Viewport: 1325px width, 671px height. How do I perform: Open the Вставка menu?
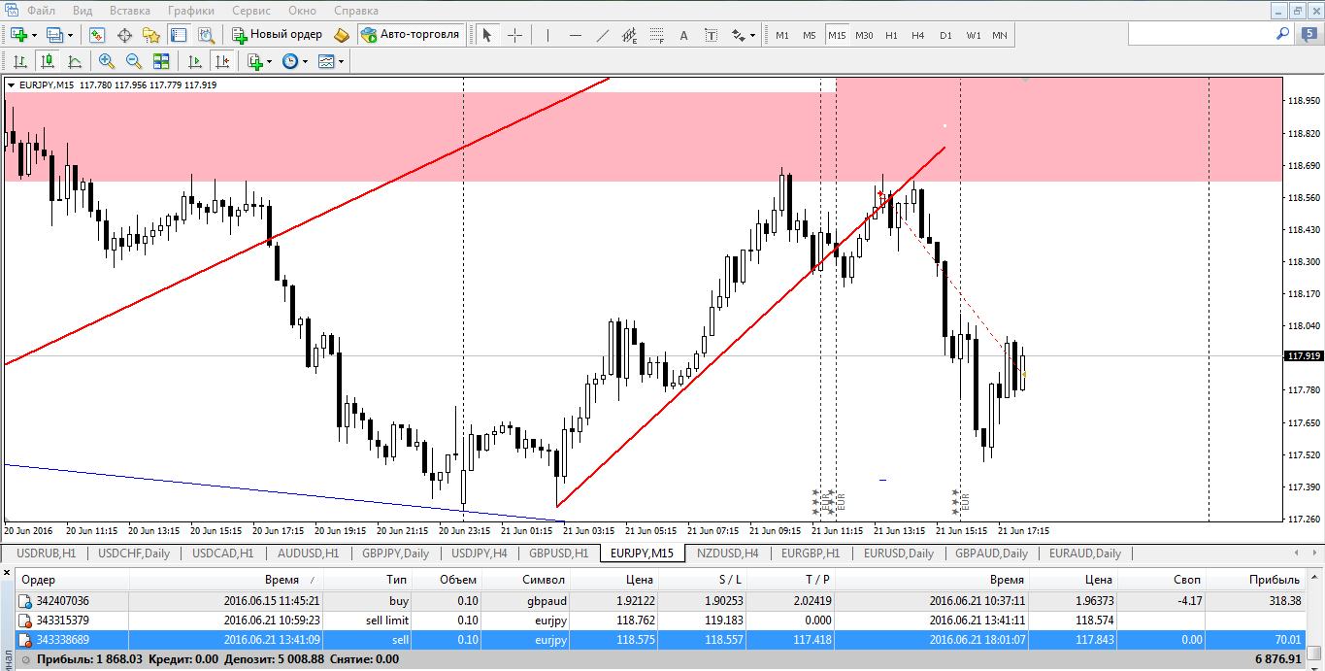click(x=130, y=11)
